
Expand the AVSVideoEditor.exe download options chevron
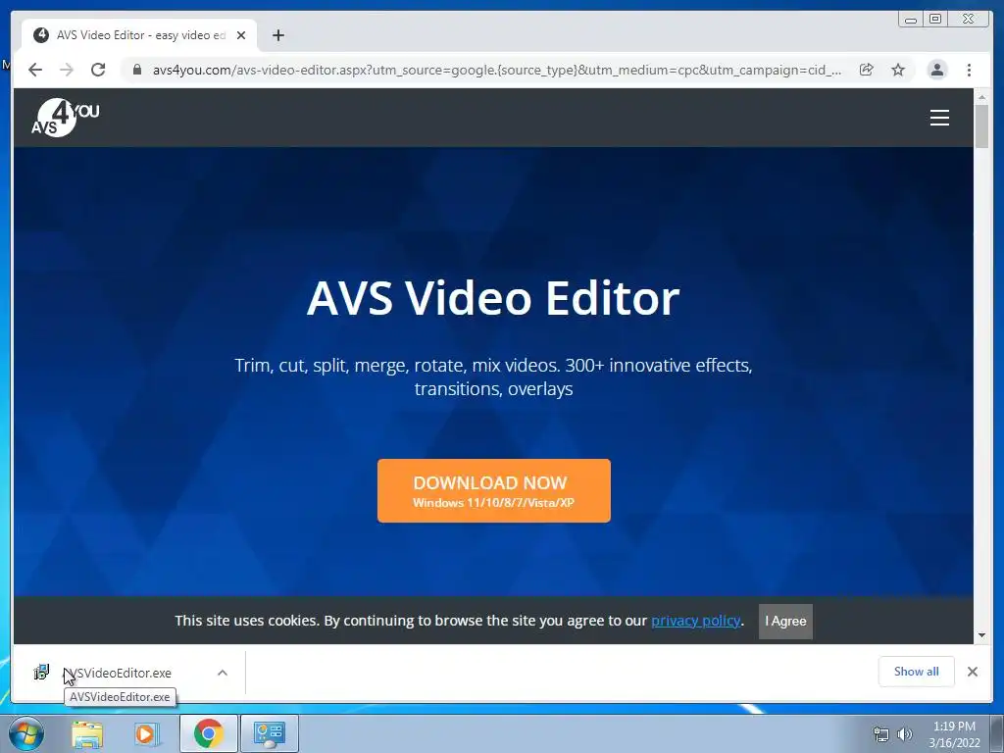(223, 673)
